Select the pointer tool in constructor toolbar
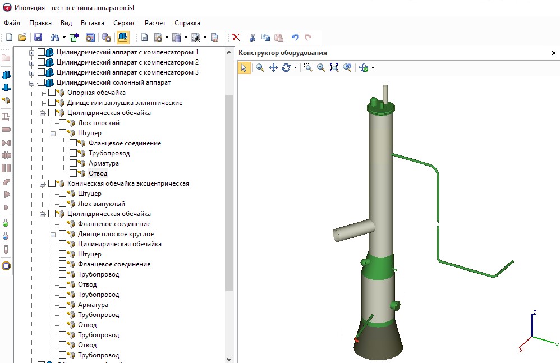The height and width of the screenshot is (363, 560). (x=244, y=67)
